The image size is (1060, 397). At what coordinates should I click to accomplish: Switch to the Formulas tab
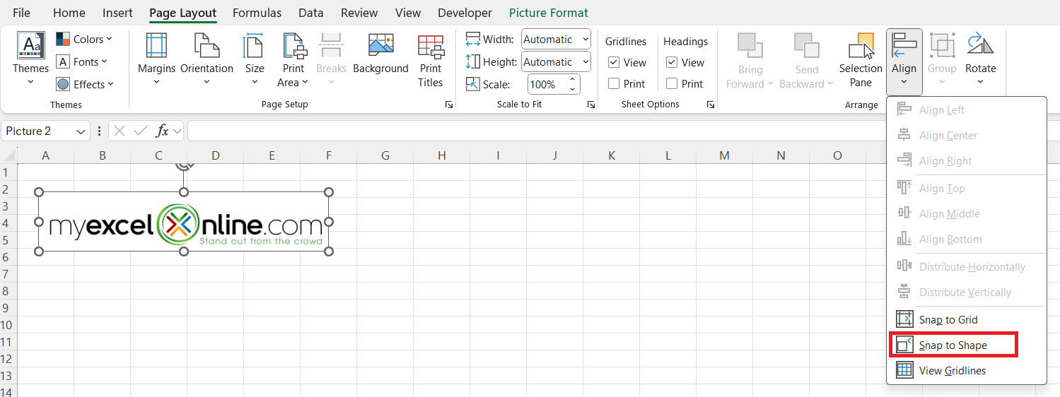click(257, 13)
